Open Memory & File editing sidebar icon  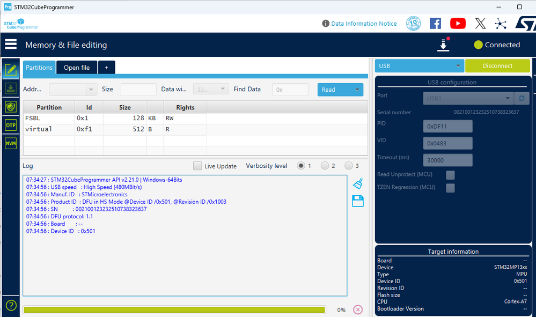11,70
